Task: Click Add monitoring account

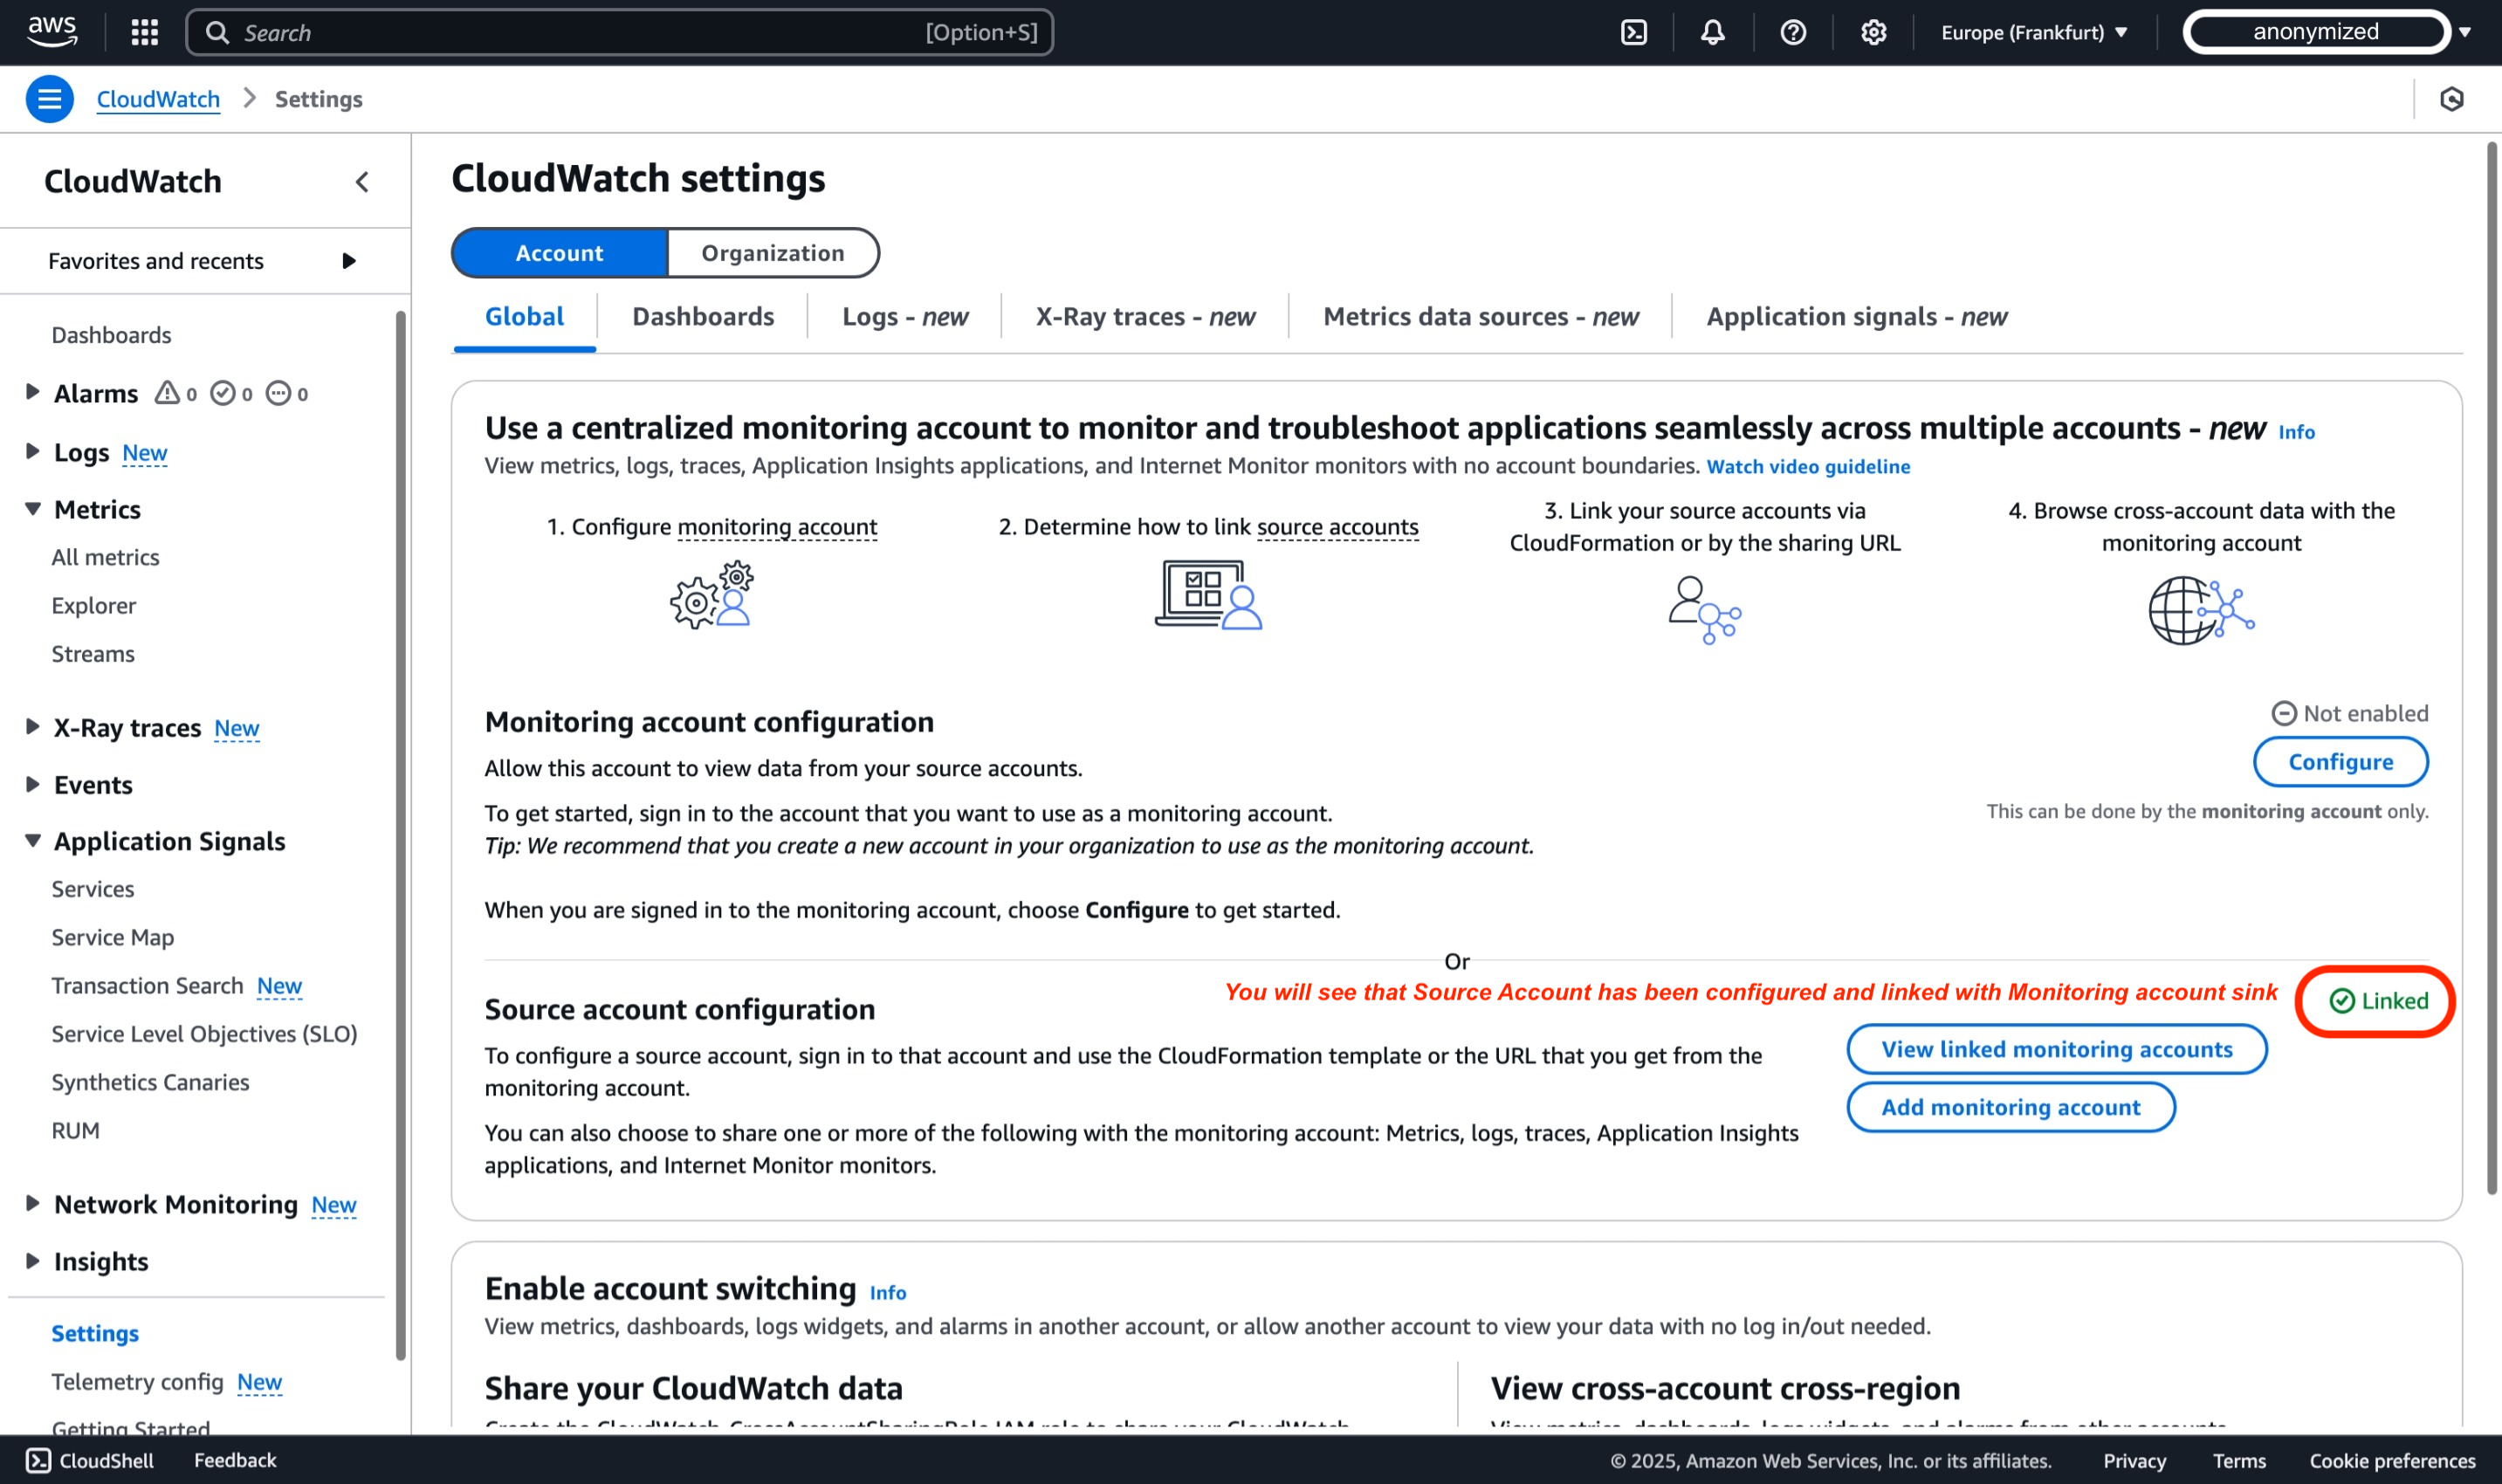Action: (x=2010, y=1107)
